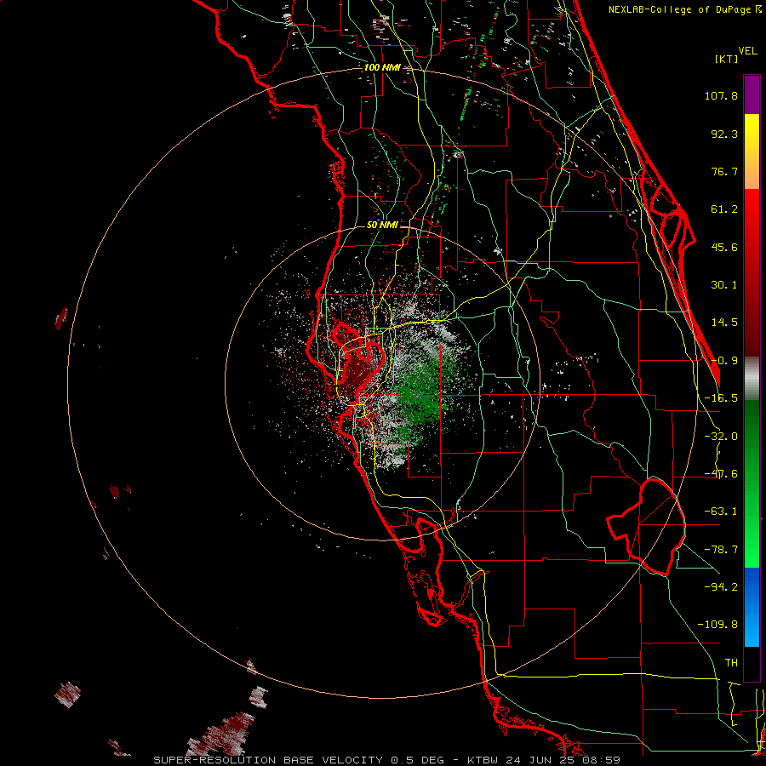Screen dimensions: 766x766
Task: Select the 45.6 value on velocity scale
Action: (x=724, y=247)
